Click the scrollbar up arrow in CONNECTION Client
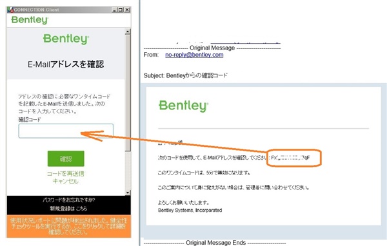Screen dimensions: 387x246 (x=128, y=32)
